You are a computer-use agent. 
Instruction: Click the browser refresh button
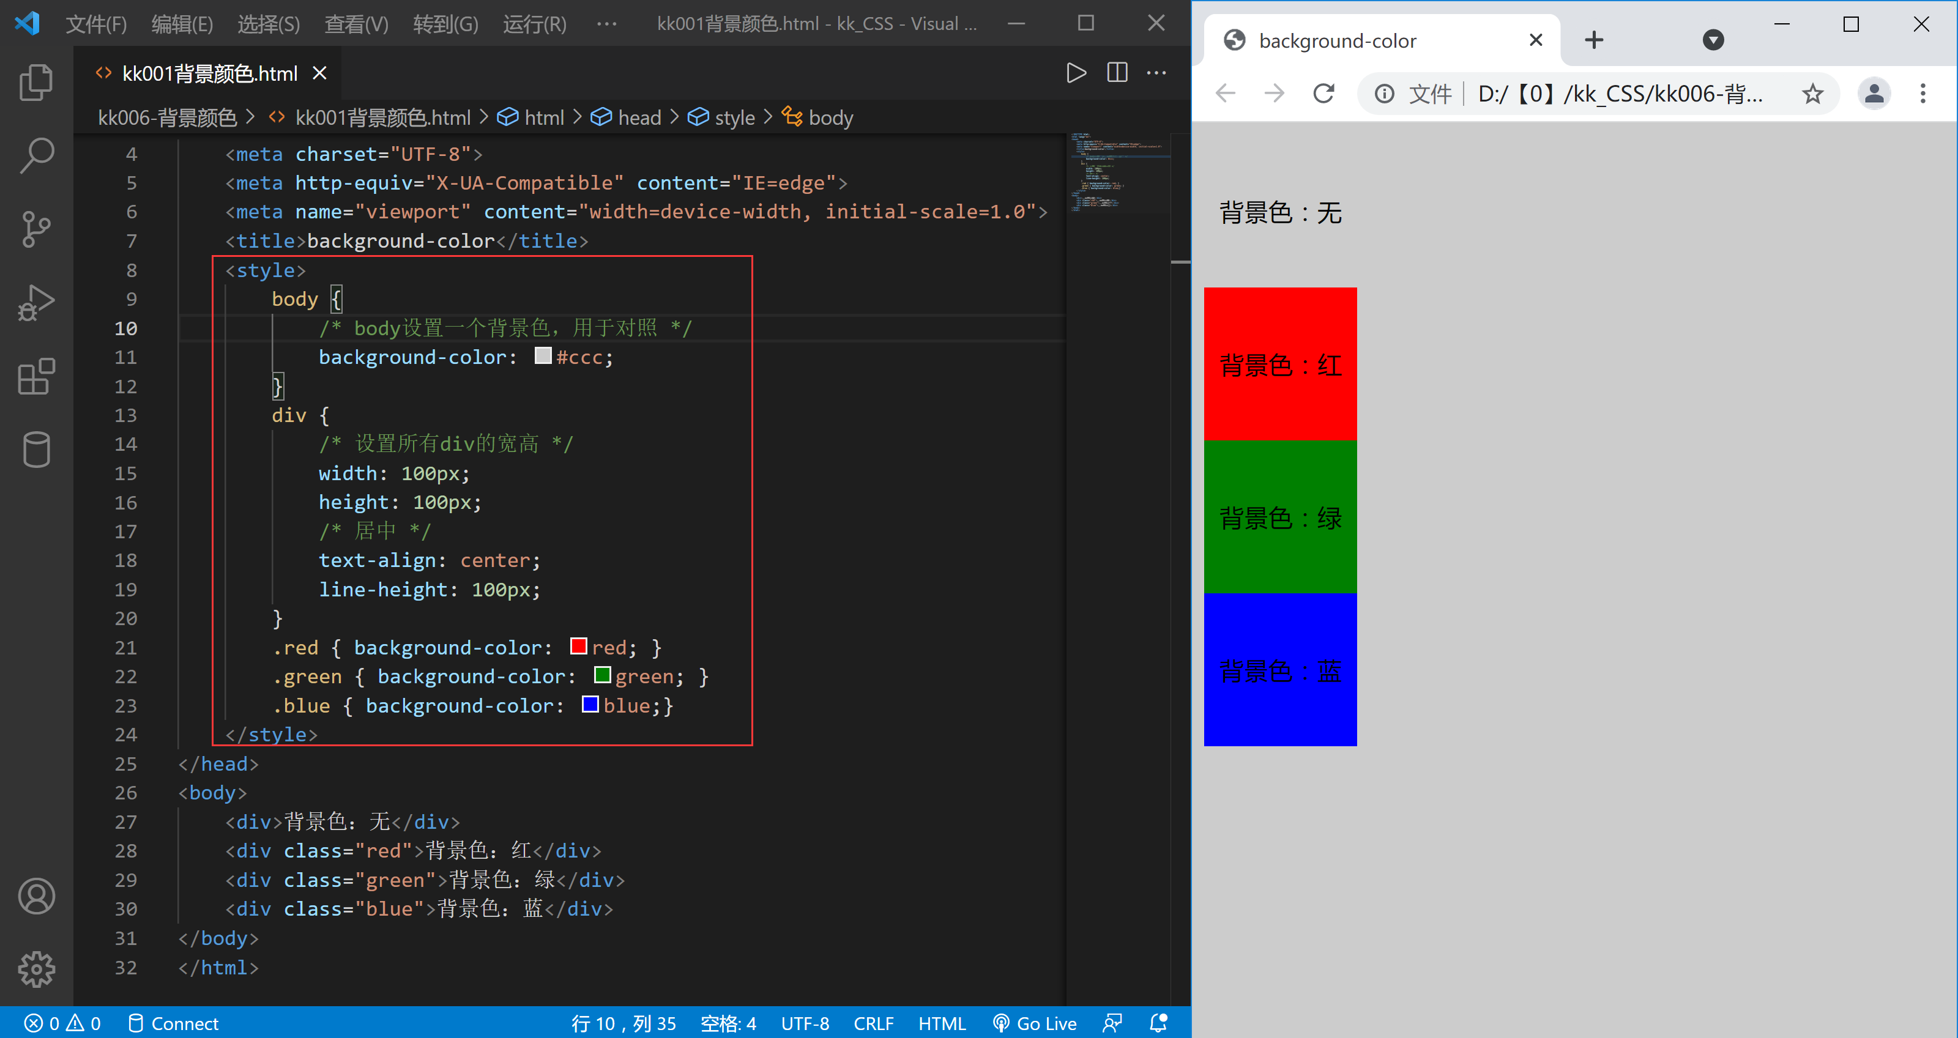click(x=1323, y=93)
